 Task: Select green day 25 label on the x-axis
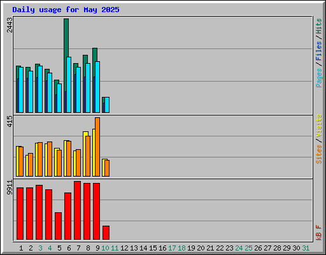248,248
